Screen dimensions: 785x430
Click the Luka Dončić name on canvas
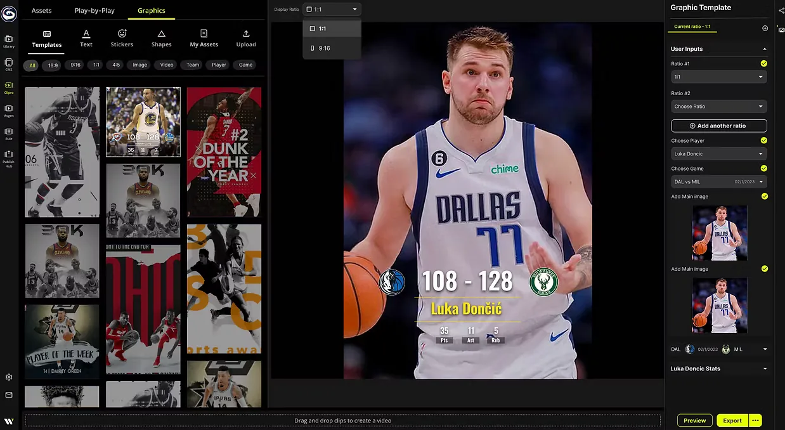coord(466,309)
